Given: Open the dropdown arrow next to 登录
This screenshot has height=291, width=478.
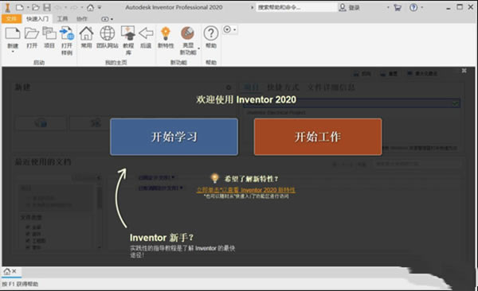Looking at the screenshot, I should pyautogui.click(x=388, y=7).
